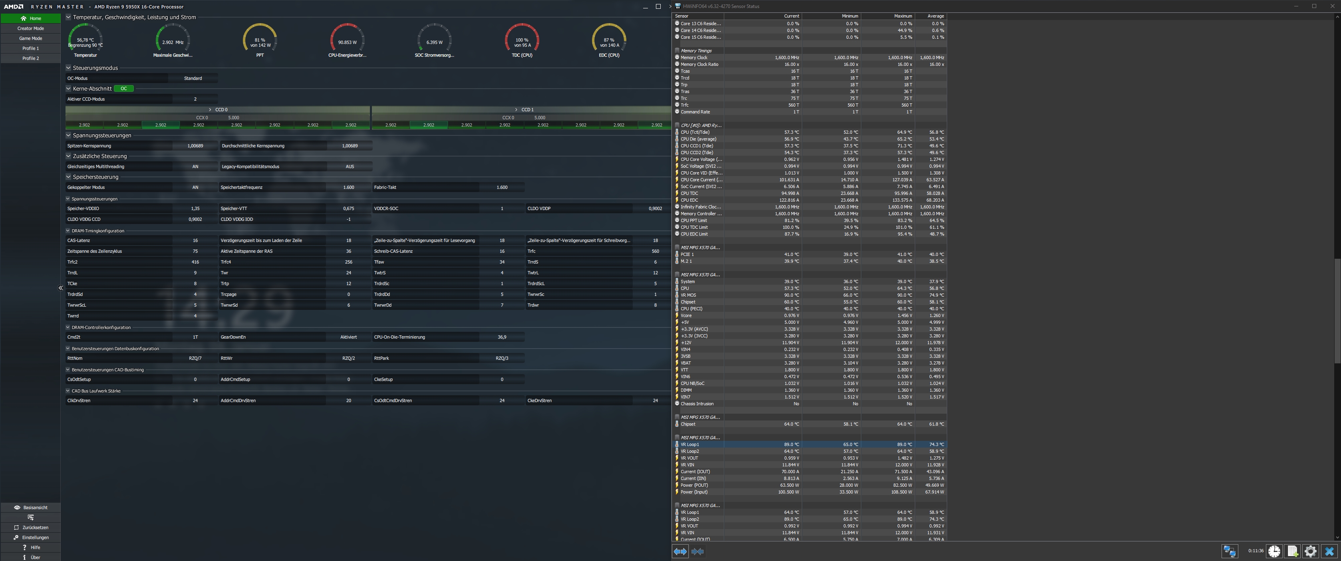The height and width of the screenshot is (561, 1341).
Task: Select VR Loop1 highlighted row in HWiNFO
Action: click(809, 444)
